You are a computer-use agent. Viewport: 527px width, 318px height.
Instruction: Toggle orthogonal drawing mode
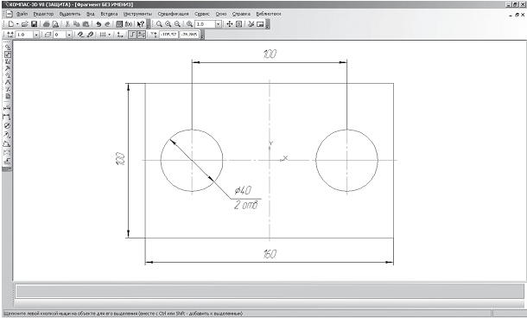click(x=132, y=35)
